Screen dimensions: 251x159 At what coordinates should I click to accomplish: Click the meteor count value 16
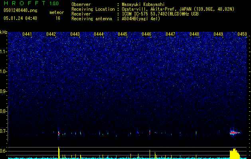click(58, 18)
